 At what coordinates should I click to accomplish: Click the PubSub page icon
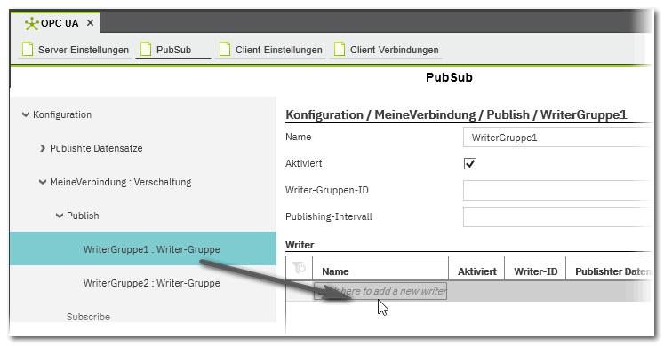(146, 49)
